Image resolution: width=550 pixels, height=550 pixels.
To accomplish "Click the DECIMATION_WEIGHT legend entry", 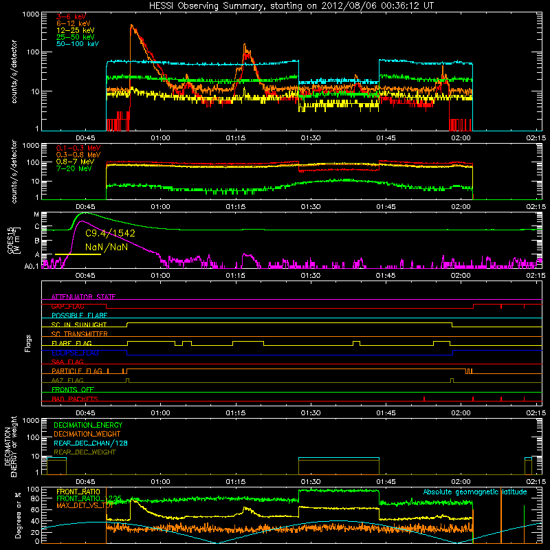I will [x=87, y=434].
